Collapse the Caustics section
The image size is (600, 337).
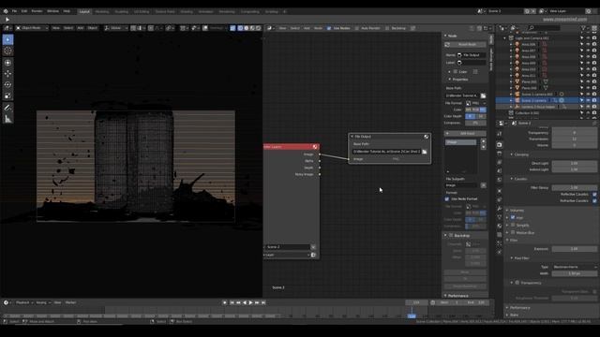pos(512,179)
